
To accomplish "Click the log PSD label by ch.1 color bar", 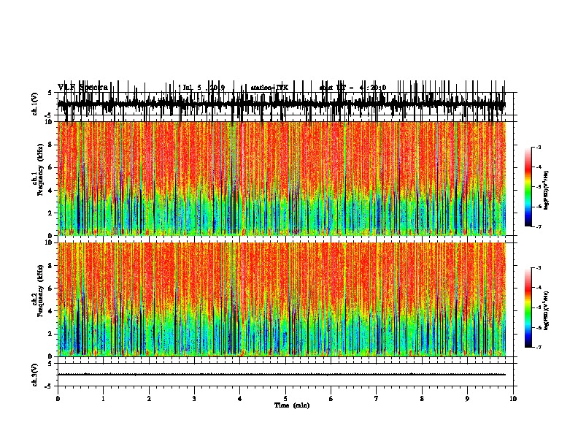I will pos(546,190).
